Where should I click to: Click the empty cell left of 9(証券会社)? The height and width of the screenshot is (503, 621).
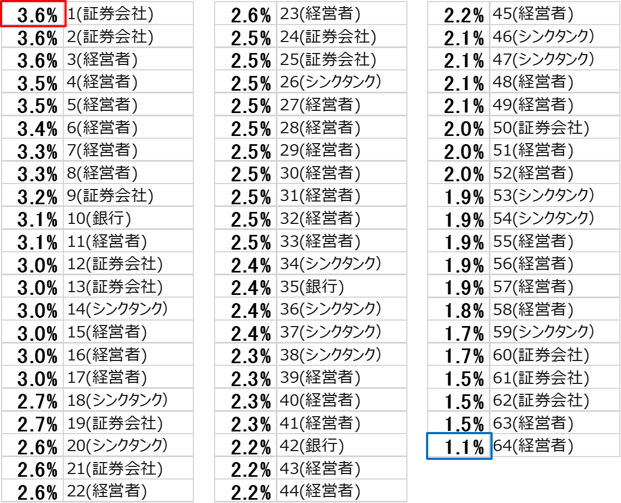click(x=33, y=196)
